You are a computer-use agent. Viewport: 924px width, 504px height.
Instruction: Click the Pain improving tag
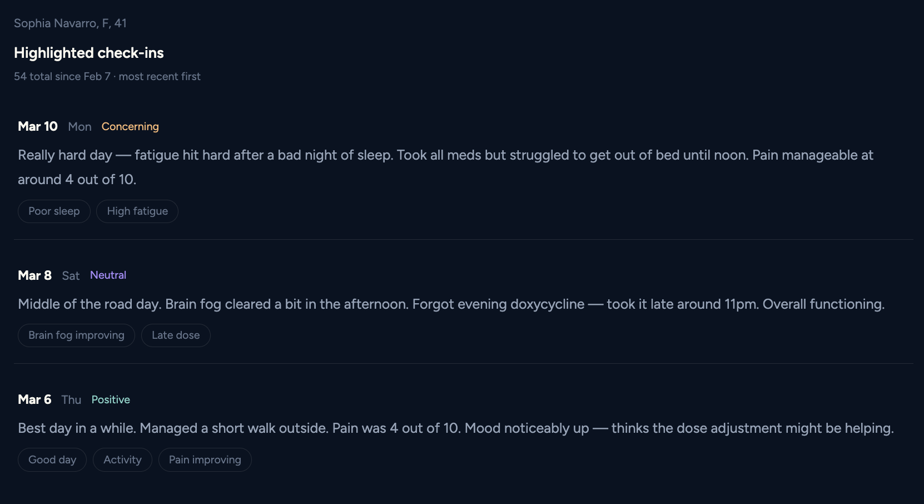tap(205, 460)
